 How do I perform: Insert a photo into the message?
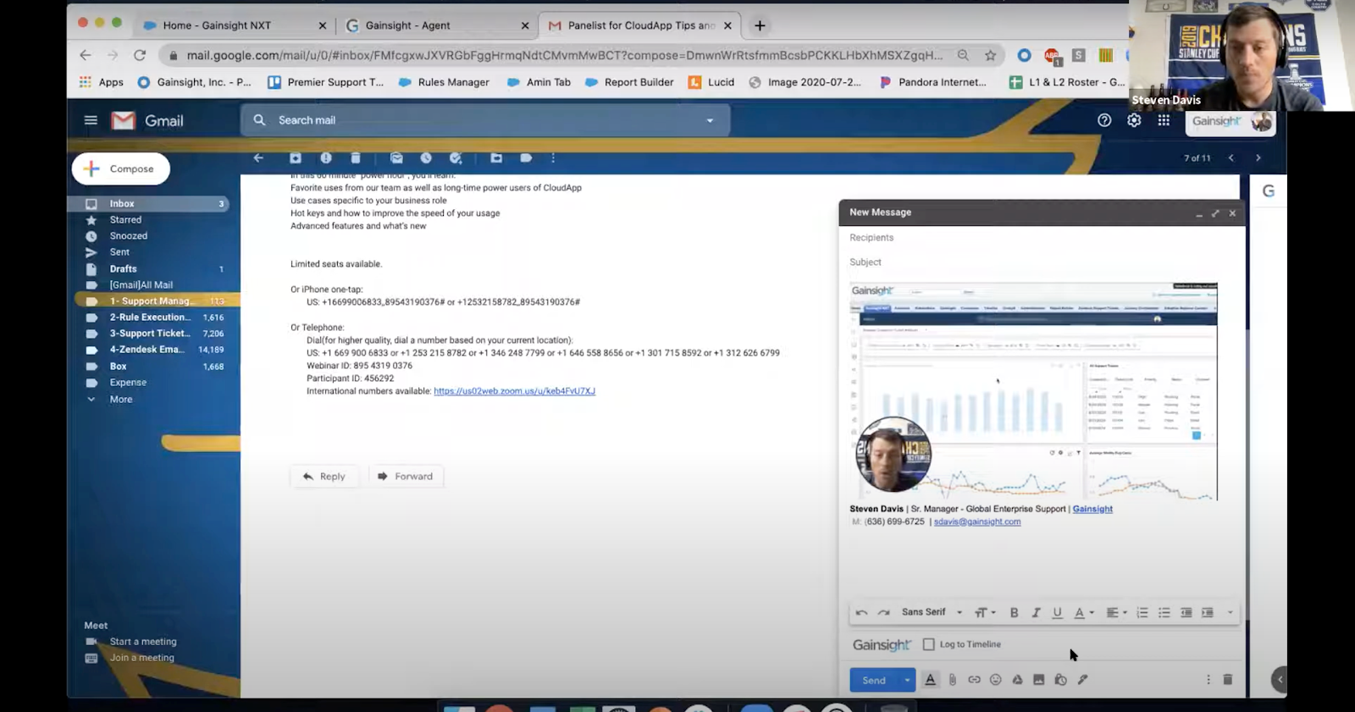[x=1038, y=680]
